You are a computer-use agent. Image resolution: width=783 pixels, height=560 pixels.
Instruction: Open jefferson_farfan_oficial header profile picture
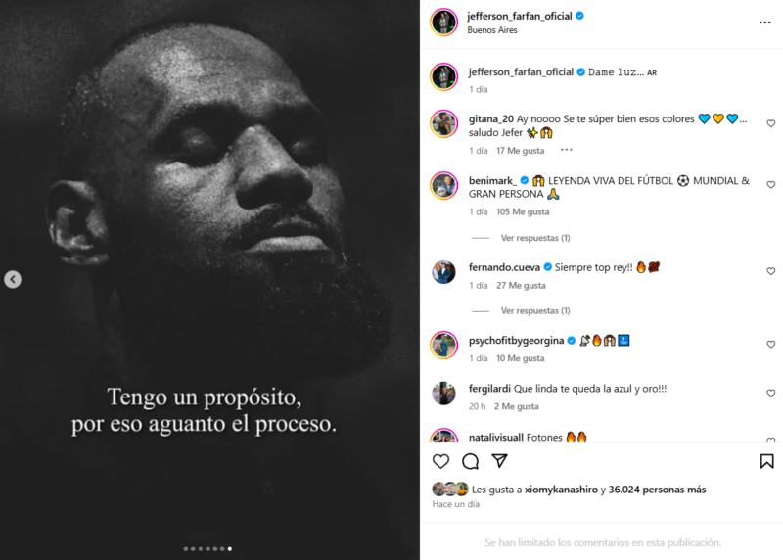pyautogui.click(x=443, y=22)
